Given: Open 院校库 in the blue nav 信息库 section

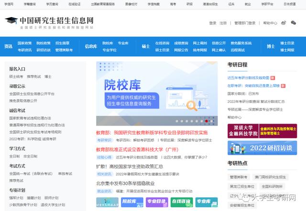Looking at the screenshot, I should coord(108,43).
